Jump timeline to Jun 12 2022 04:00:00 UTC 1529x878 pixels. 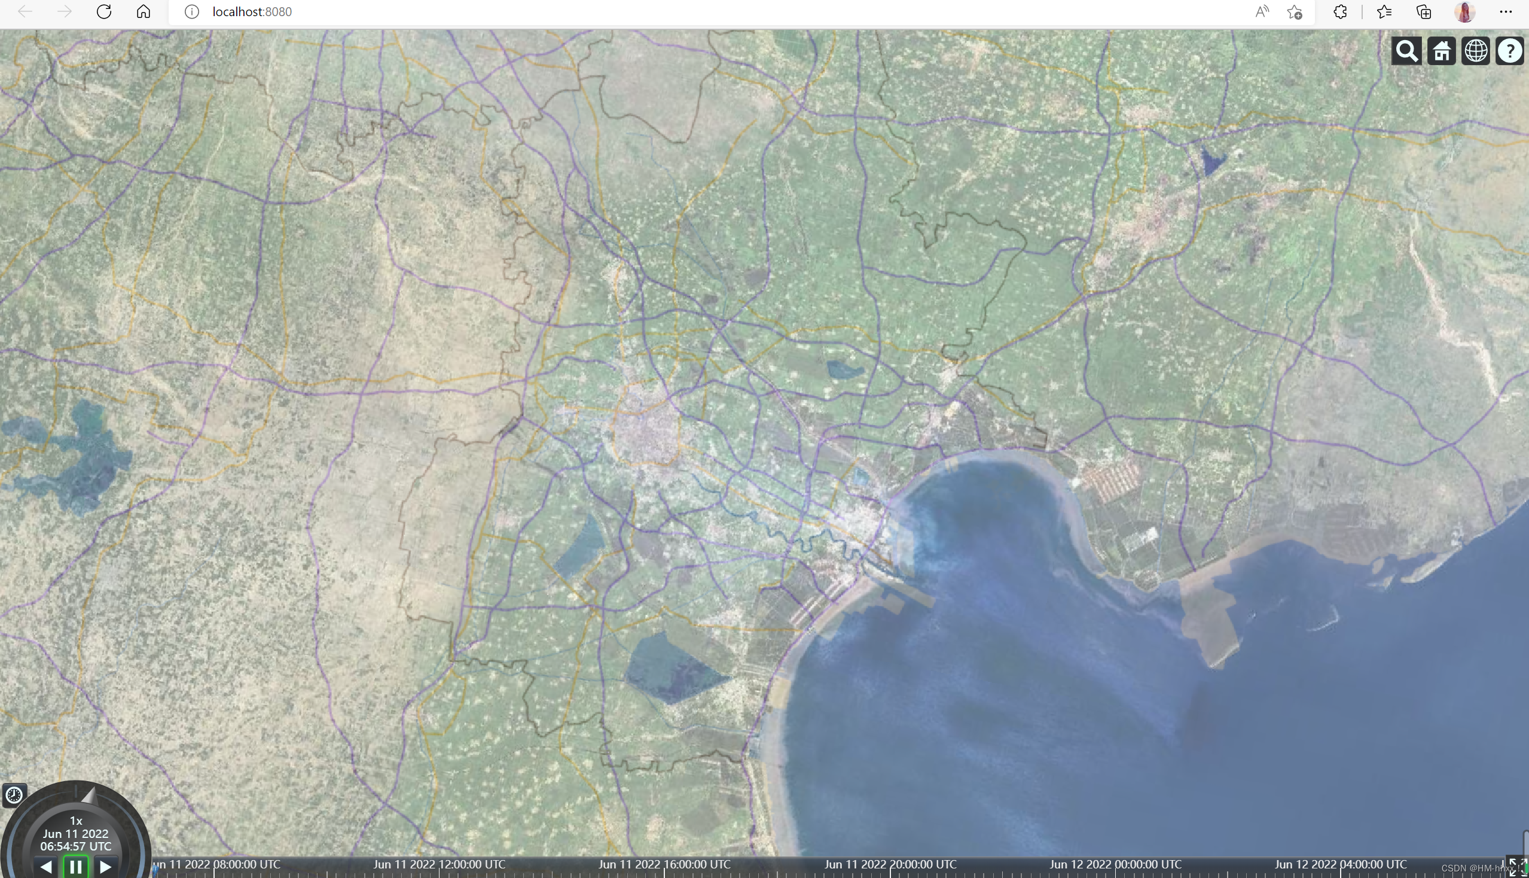(x=1340, y=864)
